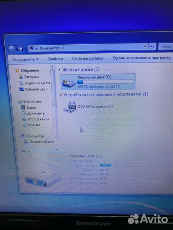Screen dimensions: 173x230
Task: Open Рабочий стол in the sidebar
Action: [x=36, y=89]
